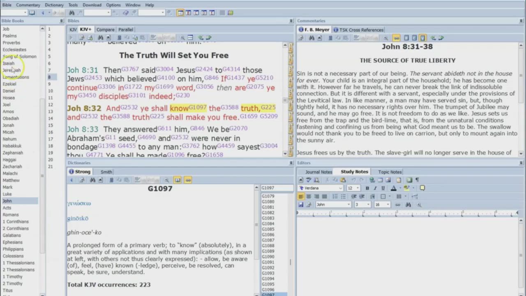Open the Dictionary menu
The image size is (526, 296).
(x=54, y=5)
